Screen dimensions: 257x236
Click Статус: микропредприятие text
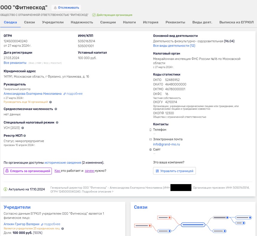click(24, 141)
